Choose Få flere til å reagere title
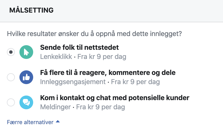This screenshot has width=223, height=131. [x=108, y=73]
